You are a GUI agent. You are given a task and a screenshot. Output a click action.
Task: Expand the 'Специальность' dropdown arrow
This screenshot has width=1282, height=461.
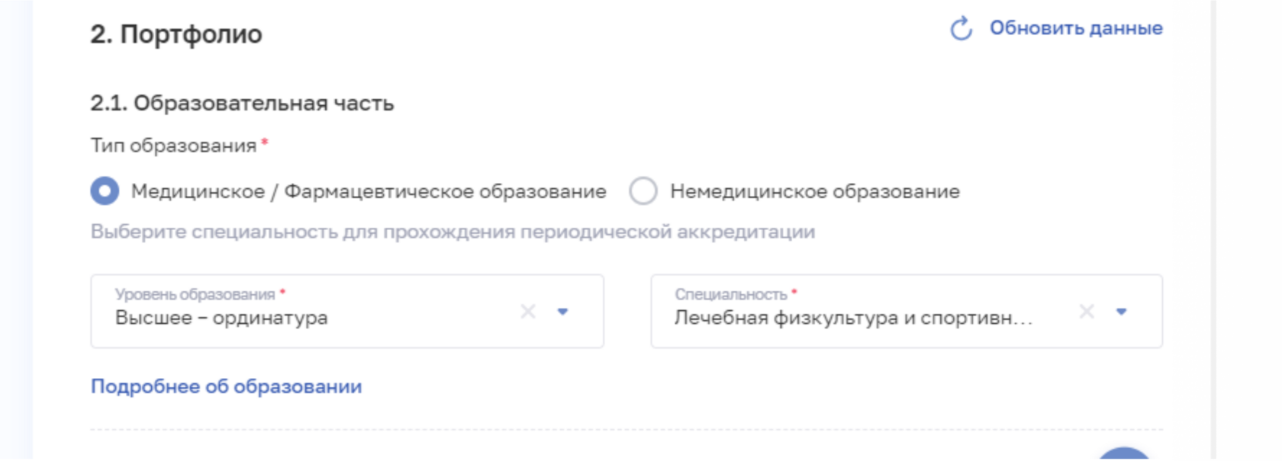pyautogui.click(x=1122, y=312)
